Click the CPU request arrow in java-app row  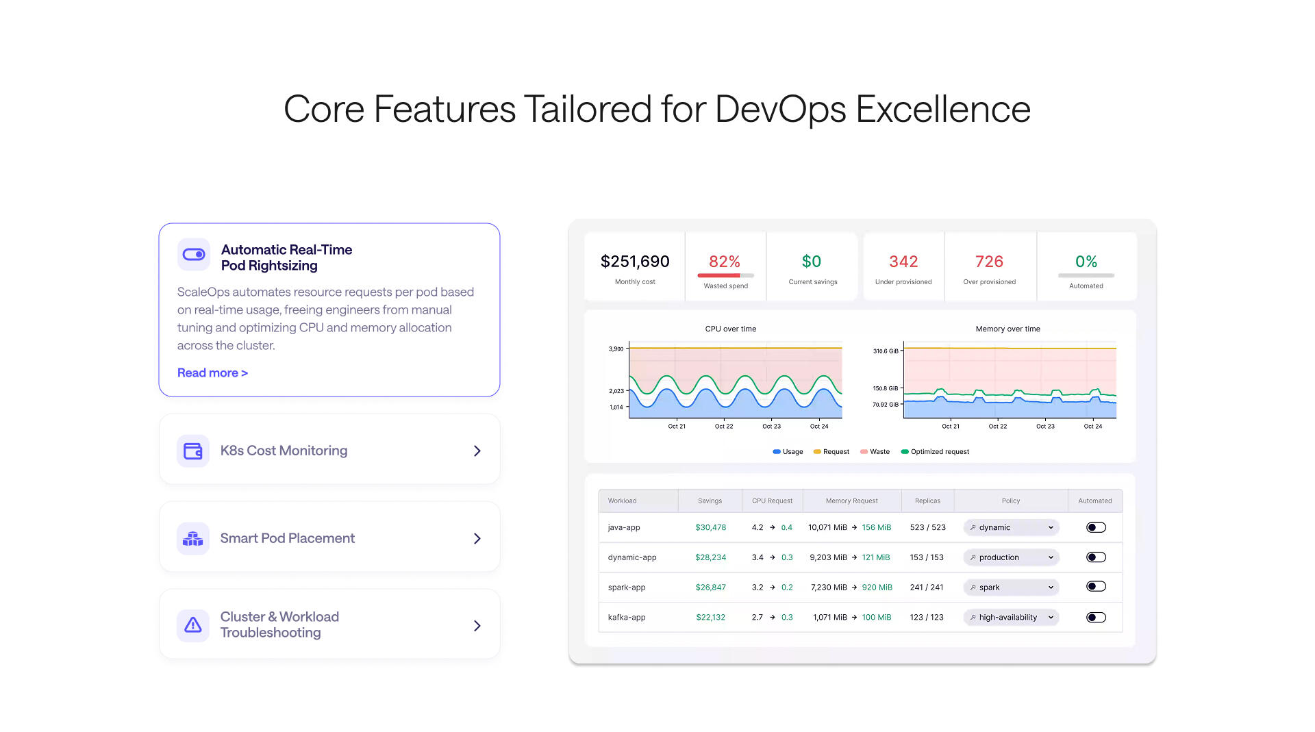click(x=773, y=528)
